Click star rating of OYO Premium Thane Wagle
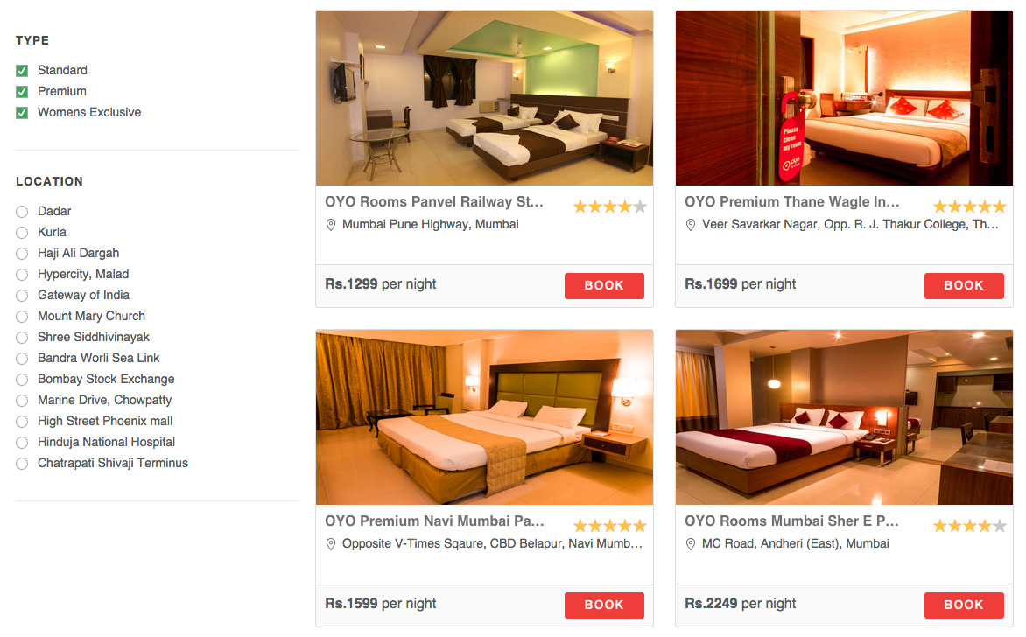This screenshot has width=1026, height=637. [x=970, y=206]
